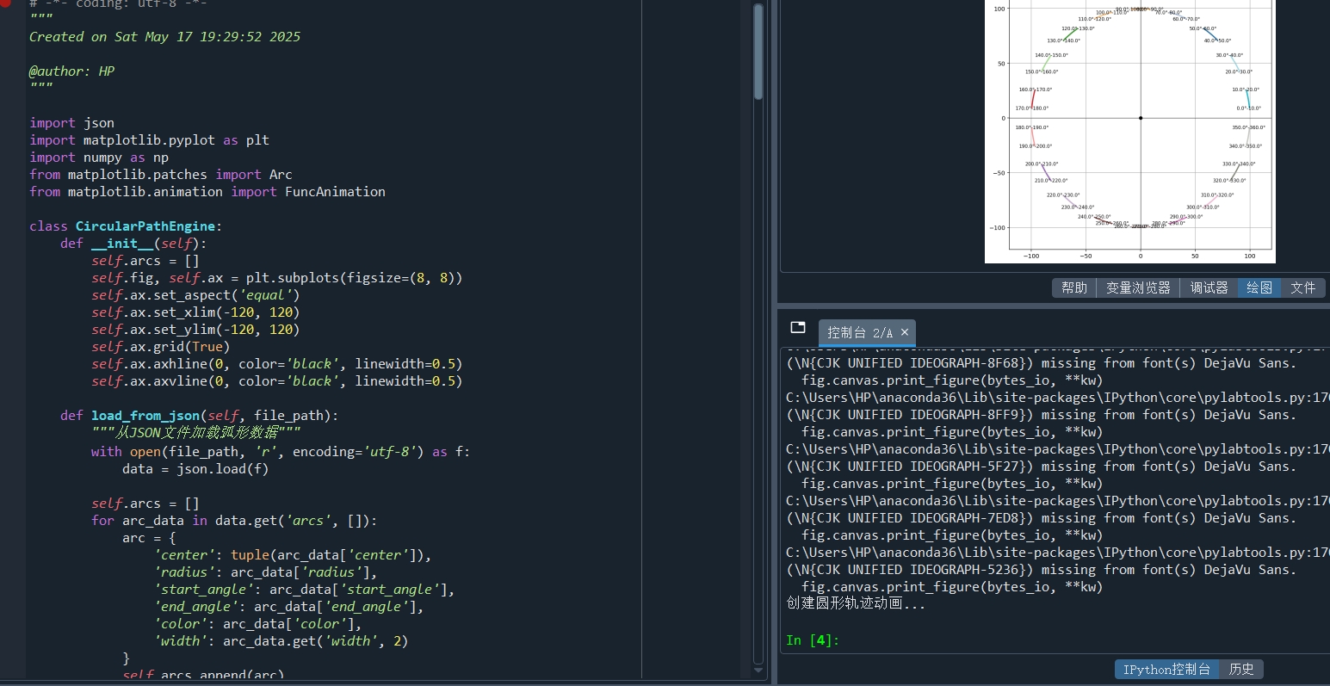Click the 创建圆形轨迹动画... console output
1330x686 pixels.
tap(856, 603)
